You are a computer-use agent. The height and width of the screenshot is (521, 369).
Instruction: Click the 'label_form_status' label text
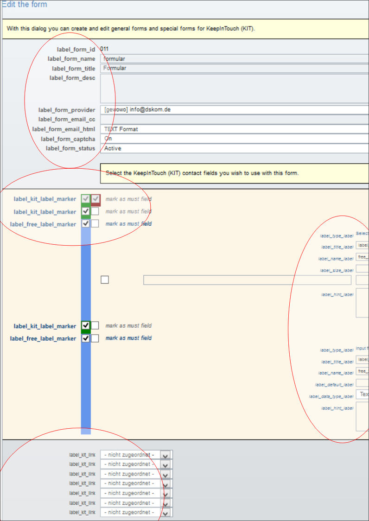click(x=70, y=148)
